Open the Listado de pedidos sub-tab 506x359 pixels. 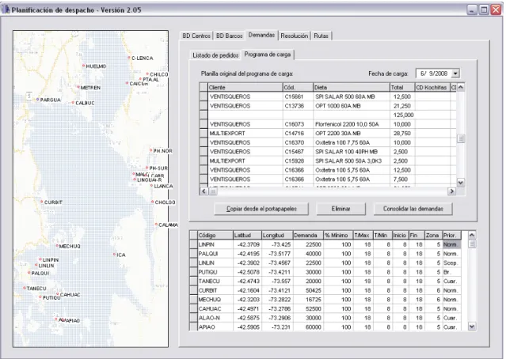click(x=215, y=55)
